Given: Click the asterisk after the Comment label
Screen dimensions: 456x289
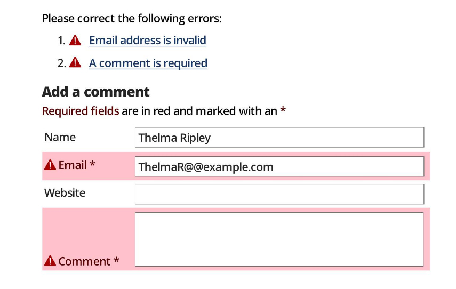Looking at the screenshot, I should 116,260.
